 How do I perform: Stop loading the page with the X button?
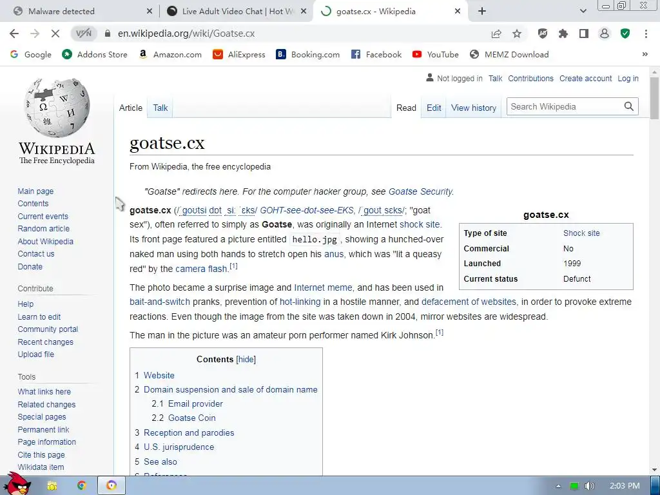pos(55,34)
